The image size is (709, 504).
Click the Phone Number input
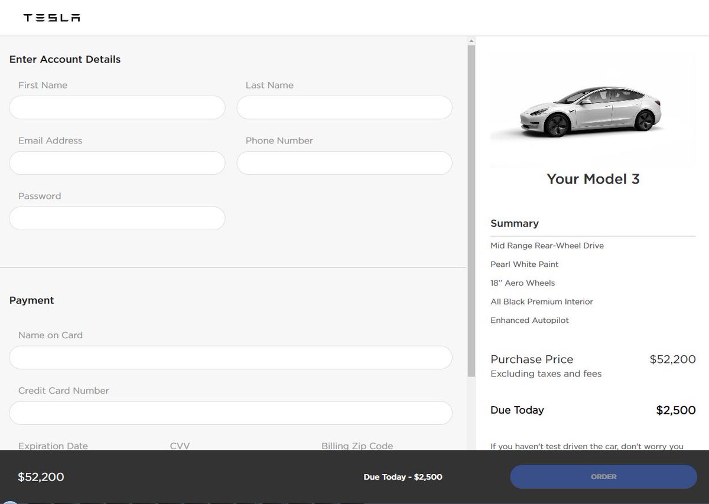point(344,163)
